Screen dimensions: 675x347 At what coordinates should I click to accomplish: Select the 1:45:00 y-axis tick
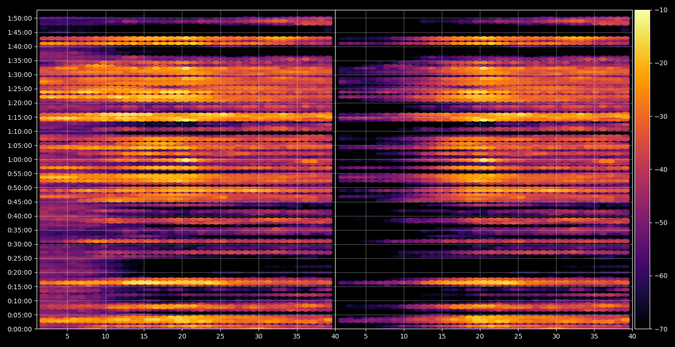(x=20, y=32)
